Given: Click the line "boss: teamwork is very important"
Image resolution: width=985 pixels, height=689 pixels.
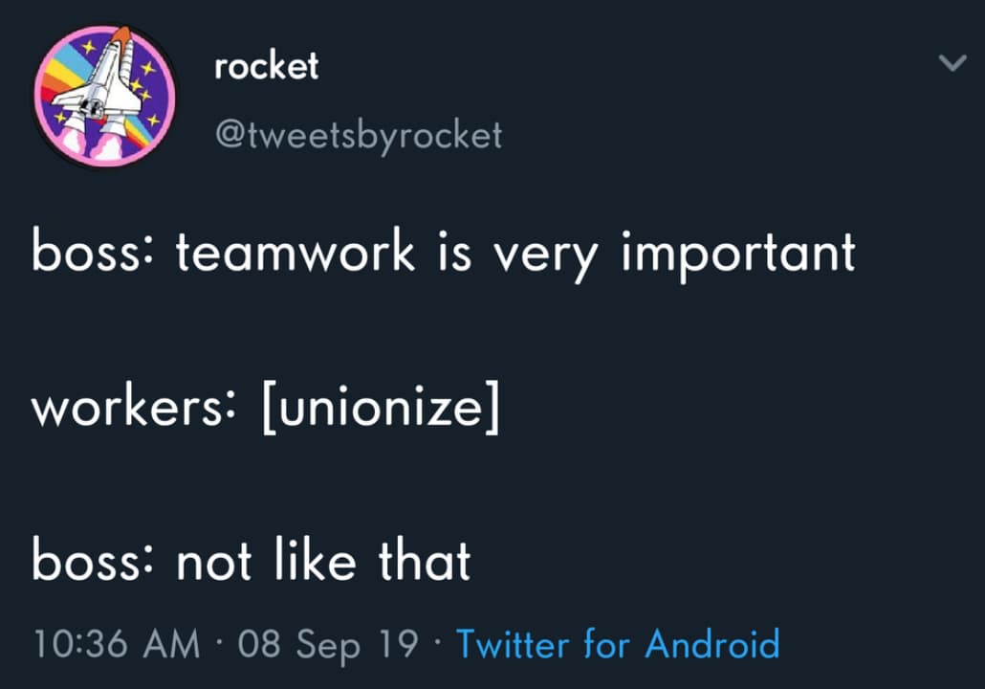Looking at the screenshot, I should pyautogui.click(x=443, y=254).
